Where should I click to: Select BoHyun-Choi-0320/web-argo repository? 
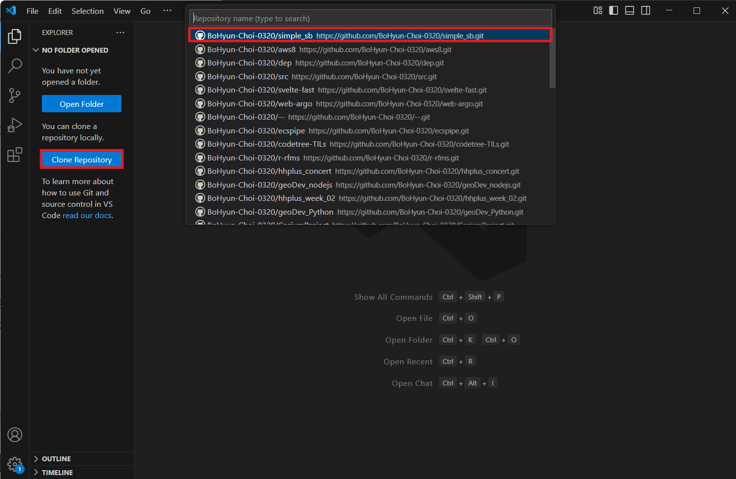pos(369,103)
